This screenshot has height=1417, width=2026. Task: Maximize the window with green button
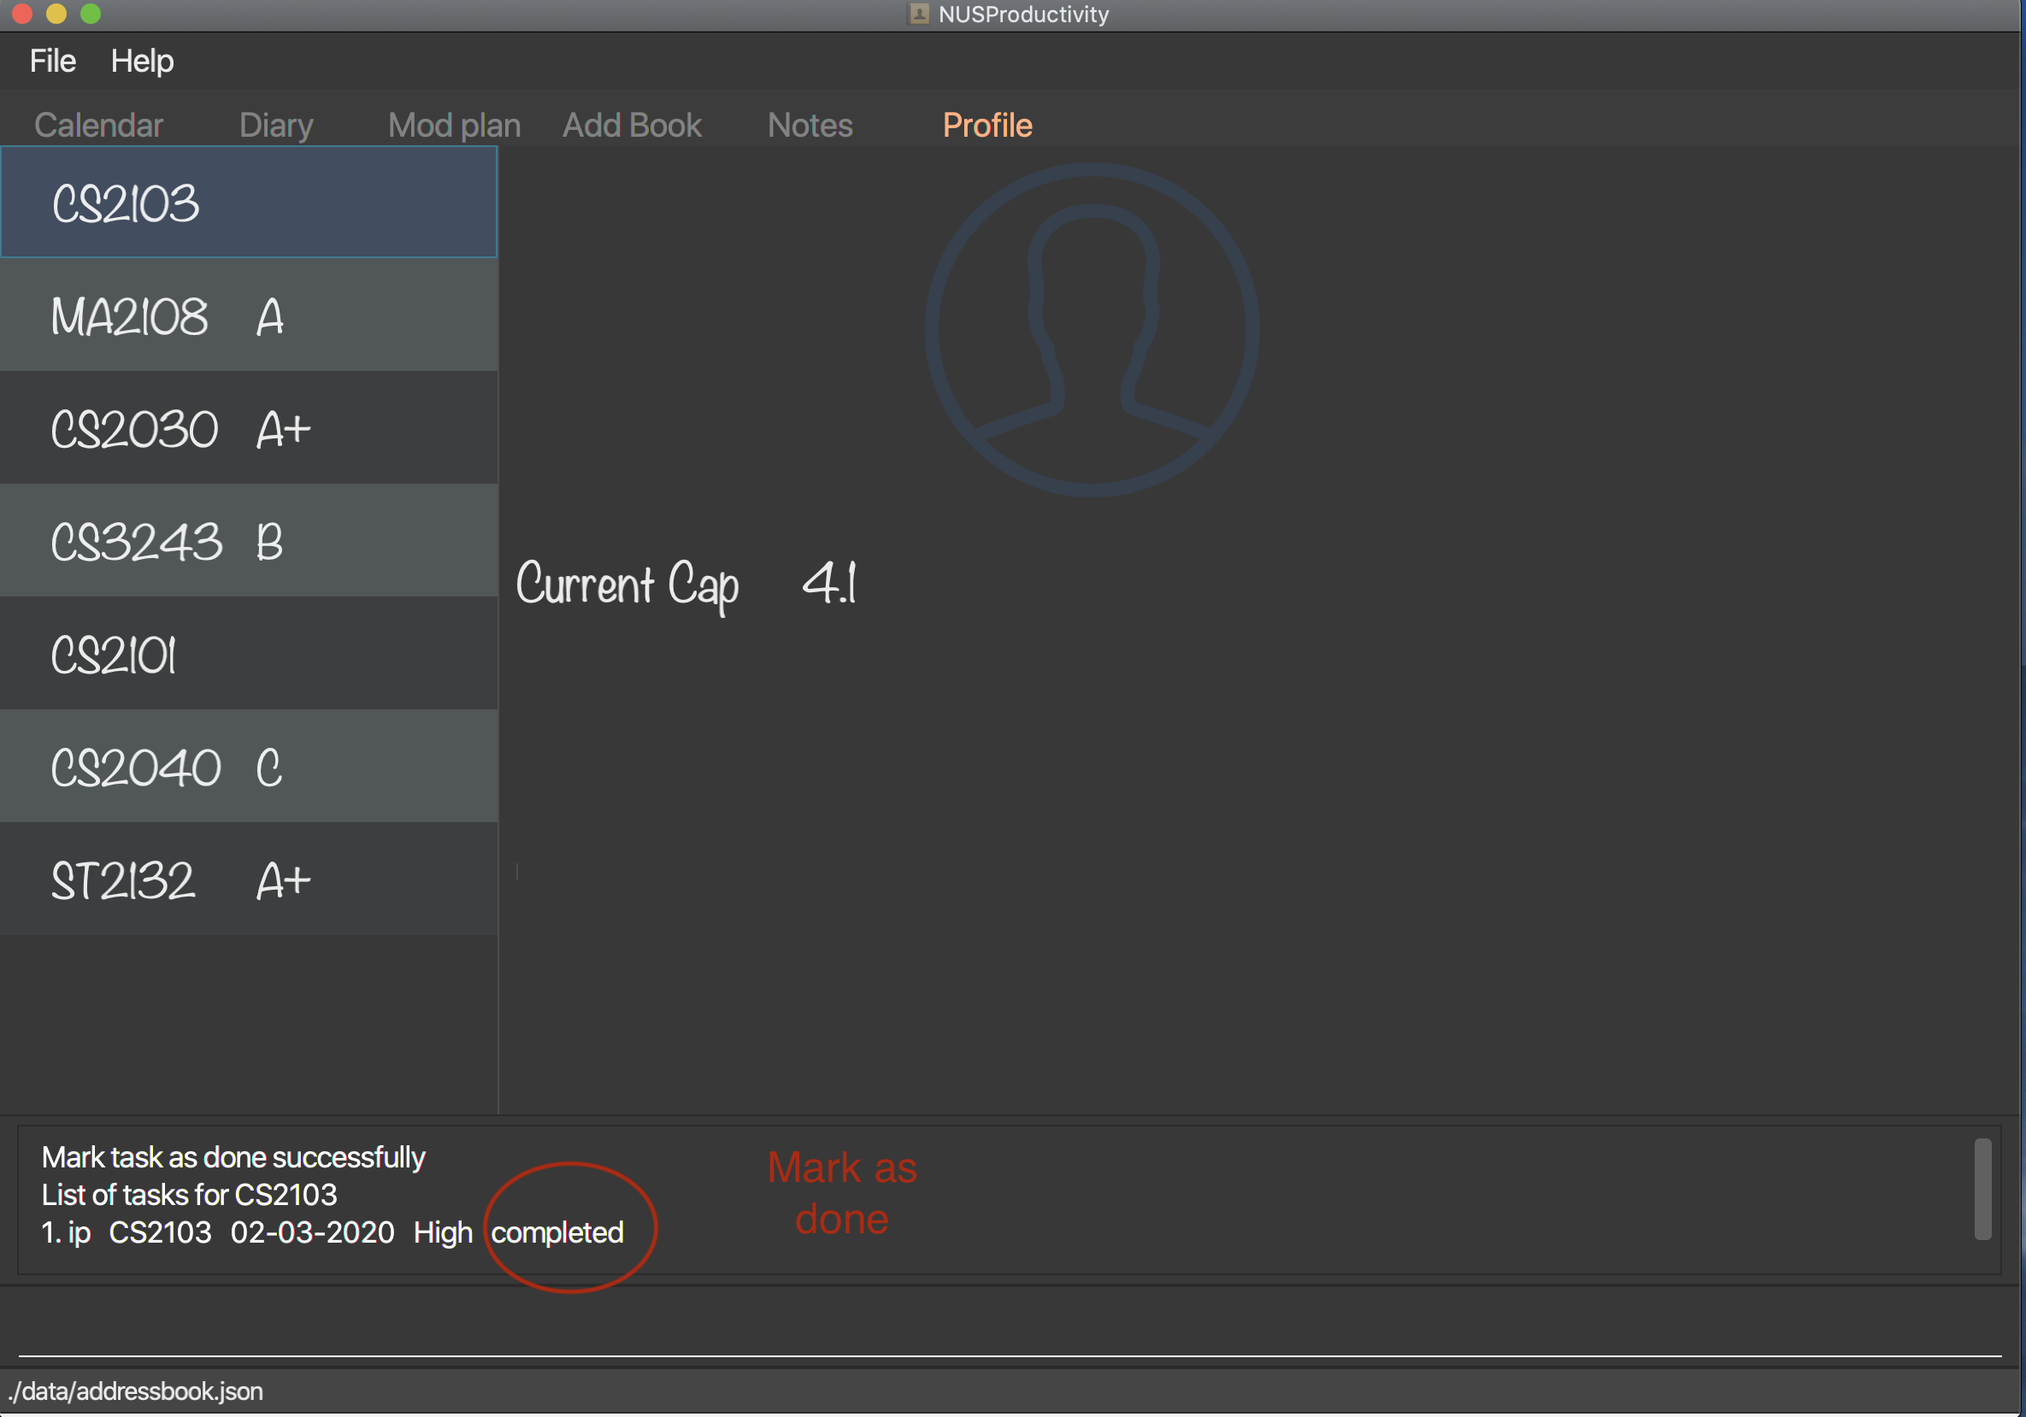click(91, 13)
